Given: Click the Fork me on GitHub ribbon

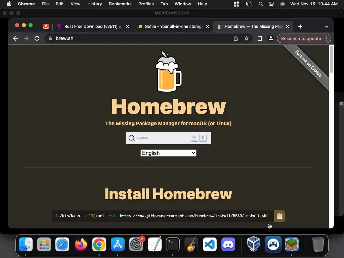Looking at the screenshot, I should (x=308, y=63).
